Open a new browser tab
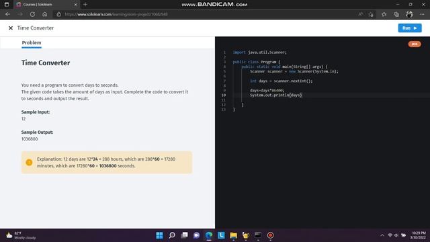The image size is (430, 242). click(x=85, y=5)
